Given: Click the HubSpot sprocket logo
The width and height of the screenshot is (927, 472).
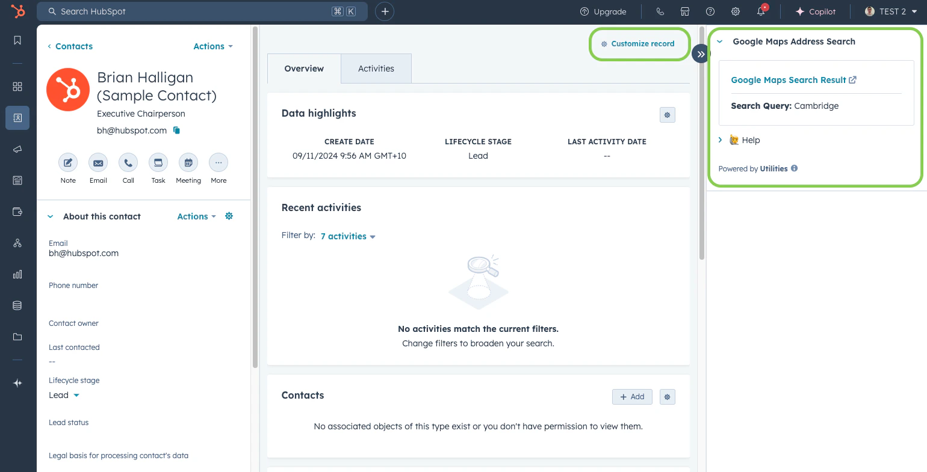Looking at the screenshot, I should point(17,11).
